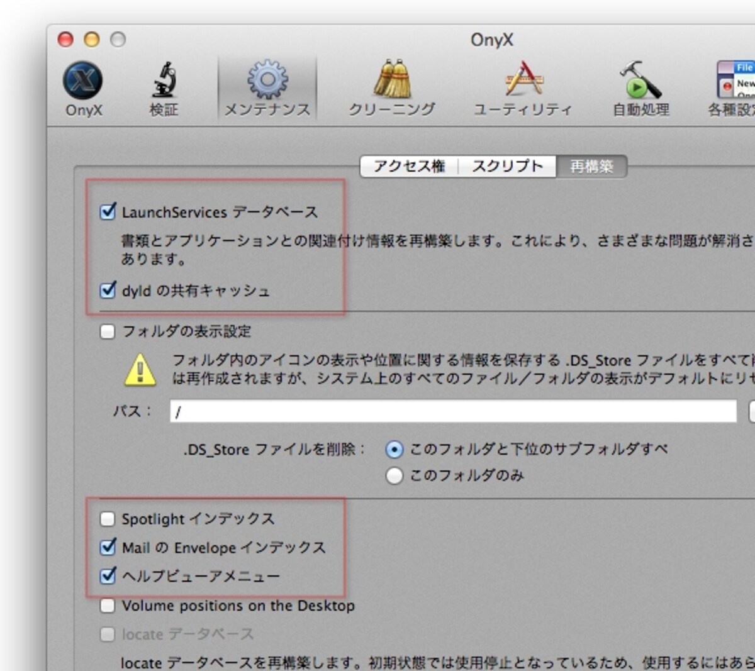This screenshot has height=671, width=755.
Task: Uncheck dyld の共有キャッシュ checkbox
Action: [108, 291]
